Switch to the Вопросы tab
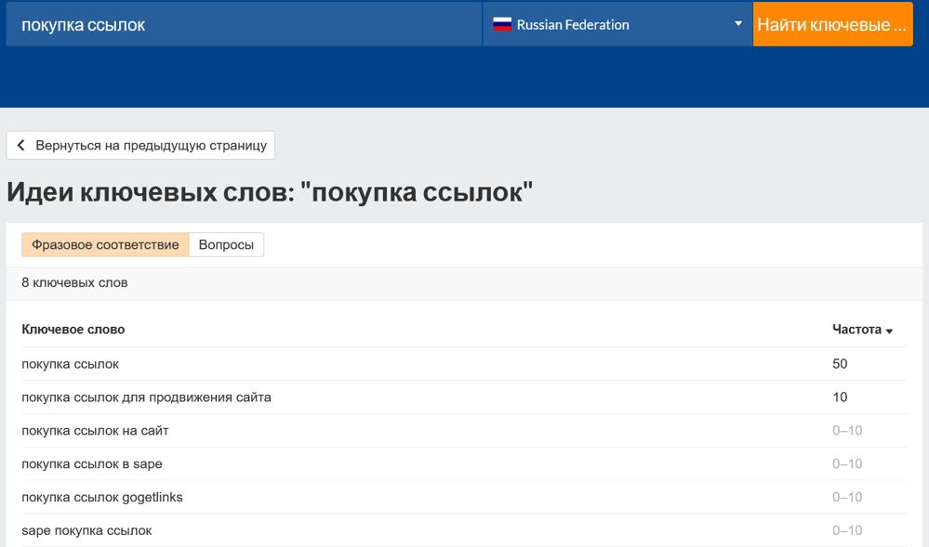 [226, 244]
